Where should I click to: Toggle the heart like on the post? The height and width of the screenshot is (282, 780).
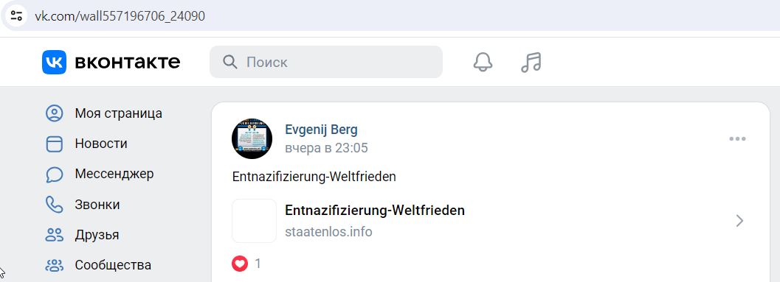[x=240, y=263]
